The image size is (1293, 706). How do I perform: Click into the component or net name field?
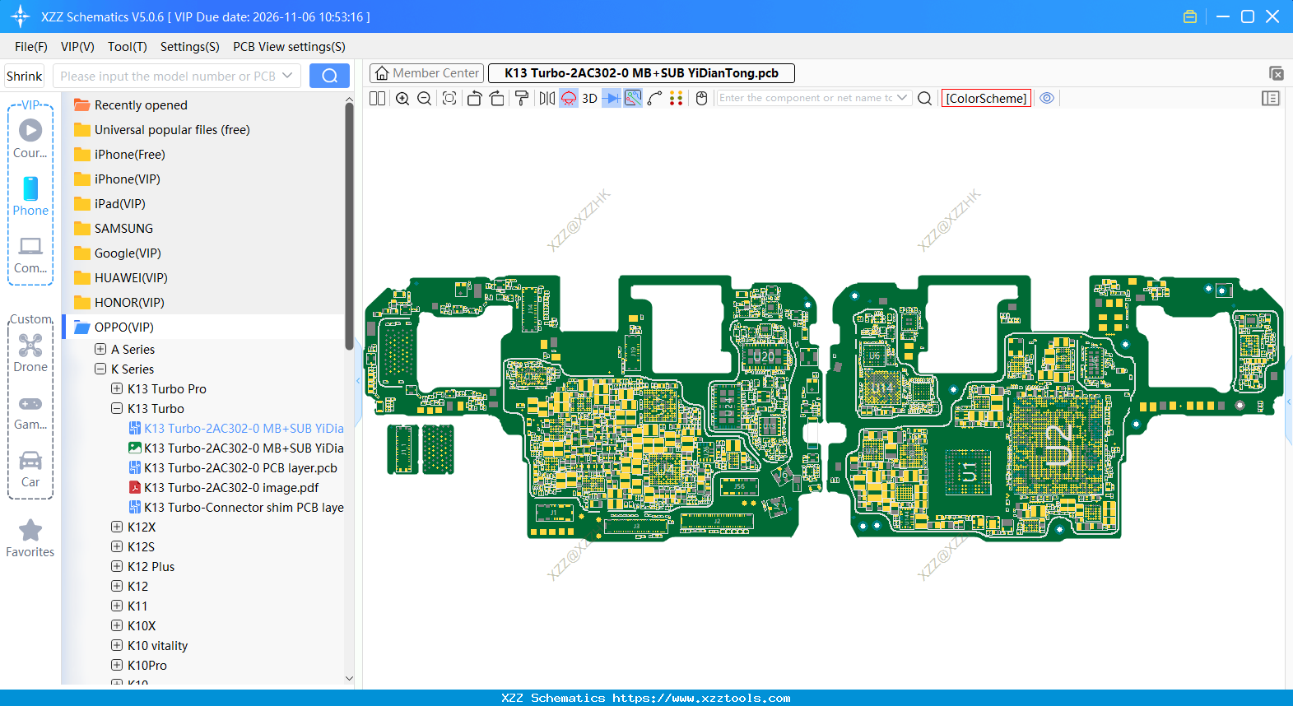click(x=806, y=98)
